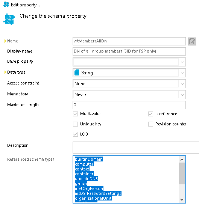Select organizationalUnit in the list
Viewport: 199px width, 211px height.
[93, 198]
